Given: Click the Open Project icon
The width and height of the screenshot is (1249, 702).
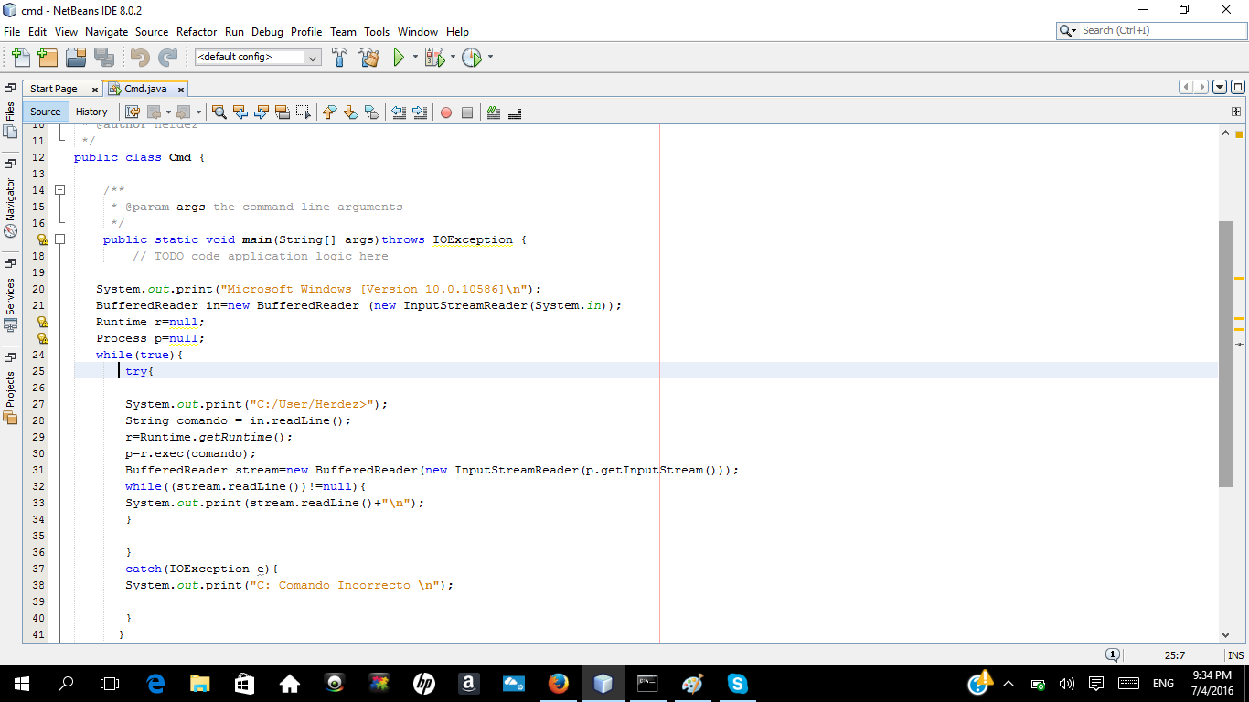Looking at the screenshot, I should click(76, 58).
